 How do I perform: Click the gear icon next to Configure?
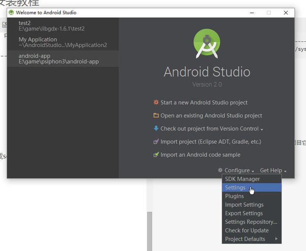[220, 170]
